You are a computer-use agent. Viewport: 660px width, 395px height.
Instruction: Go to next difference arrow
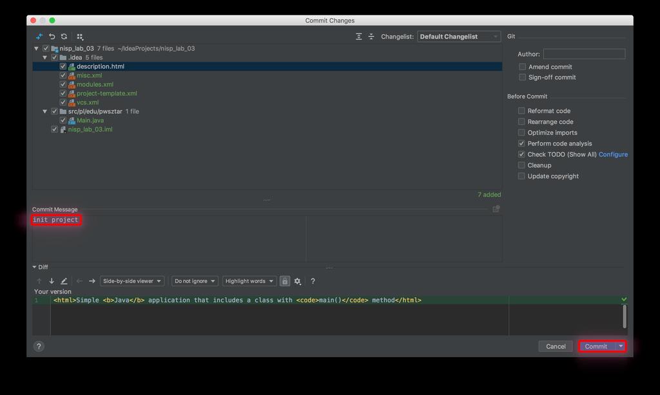[52, 281]
